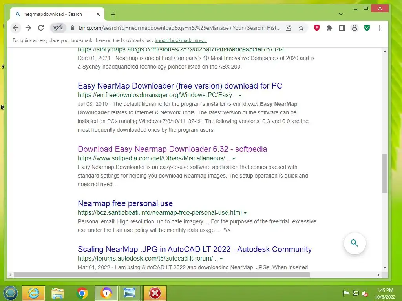Click muted volume tray icon

365,293
